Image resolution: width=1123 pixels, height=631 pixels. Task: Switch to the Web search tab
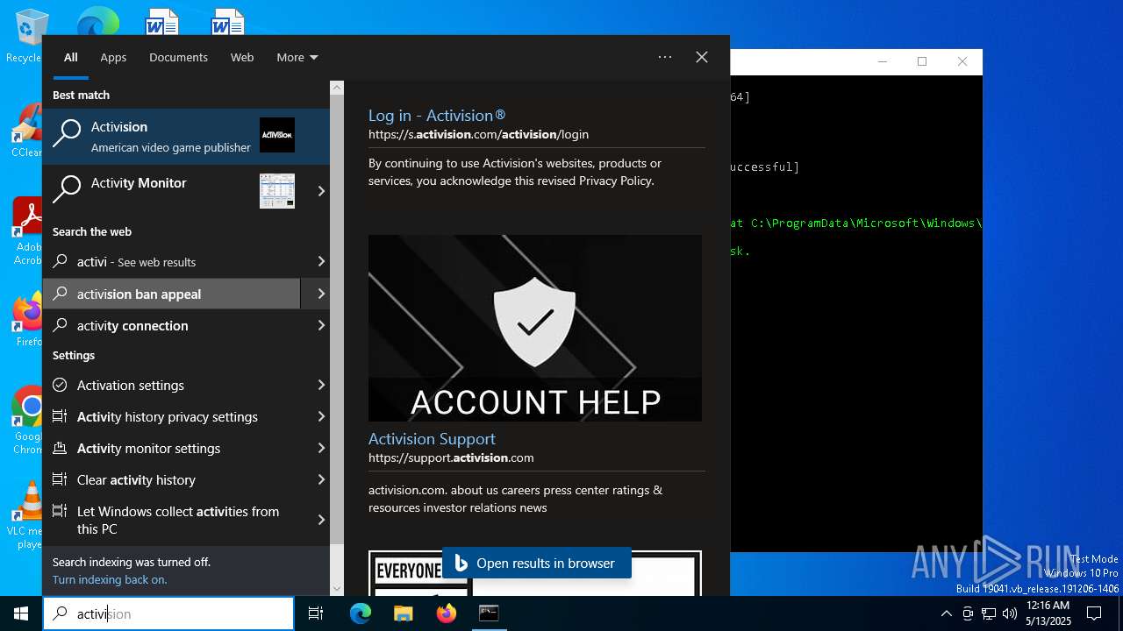[242, 57]
